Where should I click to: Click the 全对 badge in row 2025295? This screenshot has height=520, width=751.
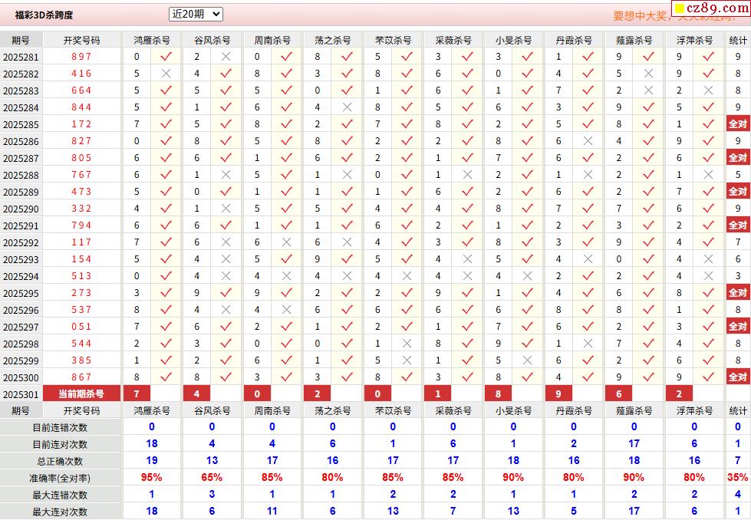tap(738, 292)
